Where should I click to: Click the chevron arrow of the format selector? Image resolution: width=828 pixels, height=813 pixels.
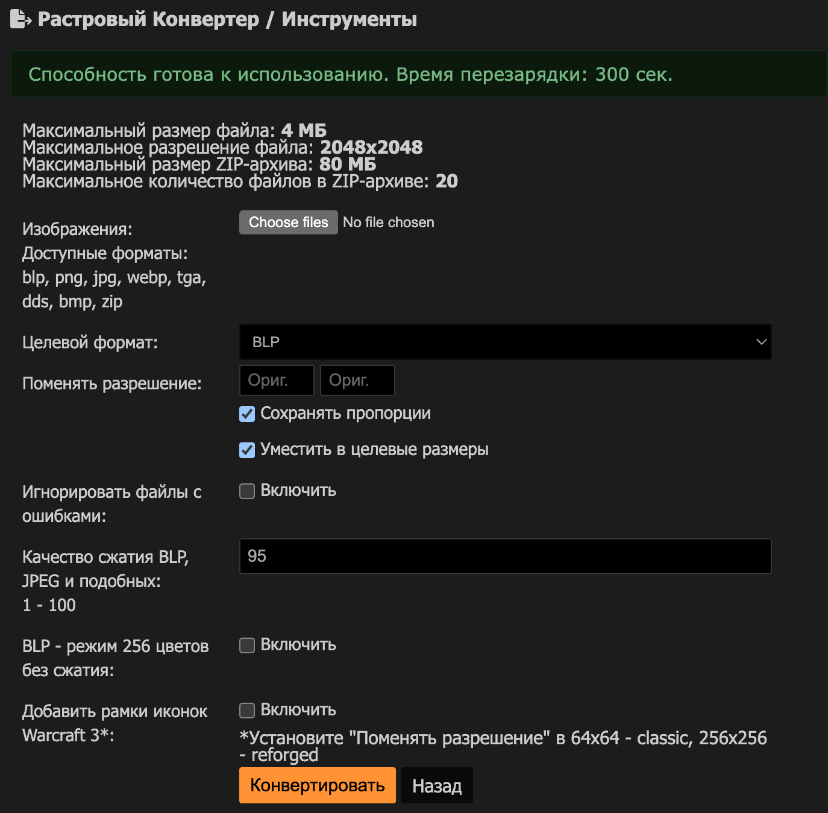pos(761,342)
